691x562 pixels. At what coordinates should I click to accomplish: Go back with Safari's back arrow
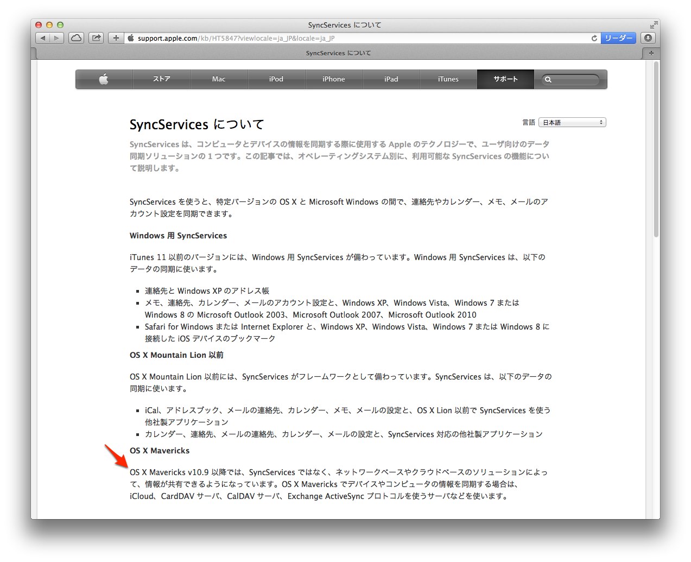(43, 38)
